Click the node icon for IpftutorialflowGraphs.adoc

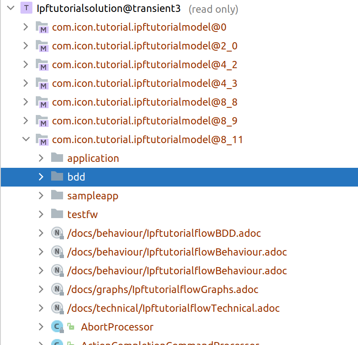click(57, 290)
